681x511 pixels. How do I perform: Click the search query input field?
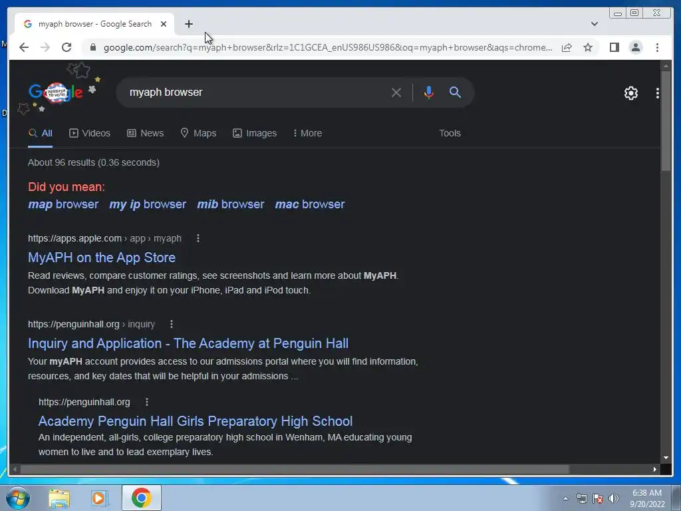coord(256,92)
